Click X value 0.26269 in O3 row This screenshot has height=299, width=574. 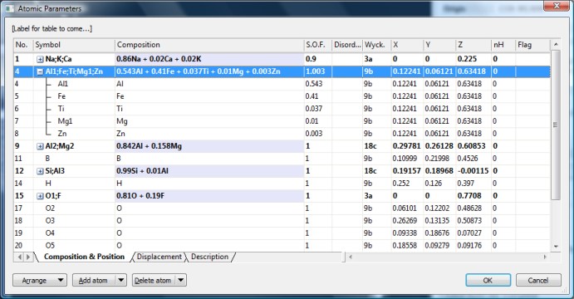405,221
